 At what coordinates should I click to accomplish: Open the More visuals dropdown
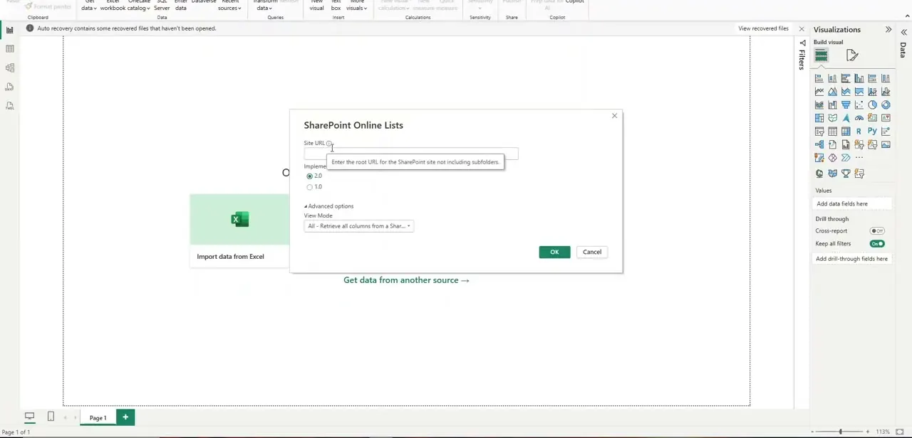click(x=356, y=6)
